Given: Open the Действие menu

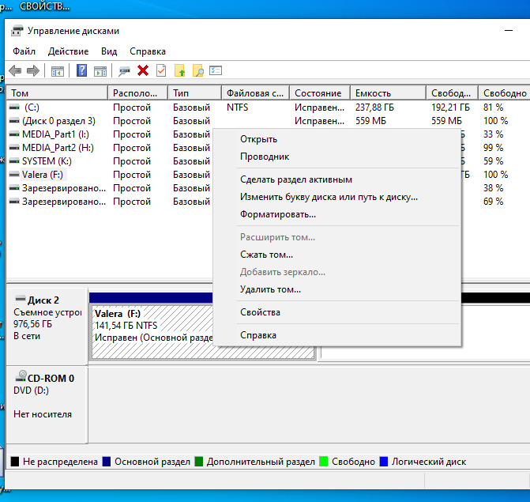Looking at the screenshot, I should (x=68, y=51).
